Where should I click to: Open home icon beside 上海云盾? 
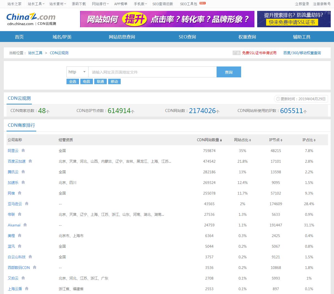pyautogui.click(x=27, y=289)
